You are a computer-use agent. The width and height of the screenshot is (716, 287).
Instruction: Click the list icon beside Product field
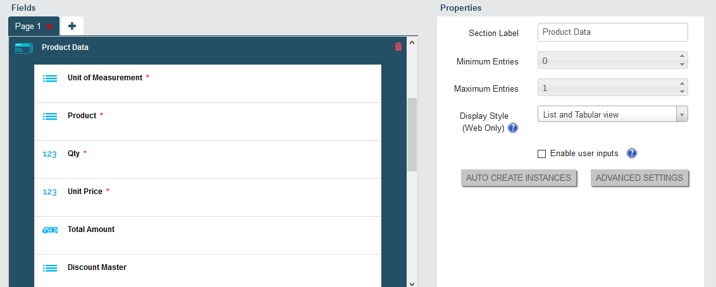point(50,116)
